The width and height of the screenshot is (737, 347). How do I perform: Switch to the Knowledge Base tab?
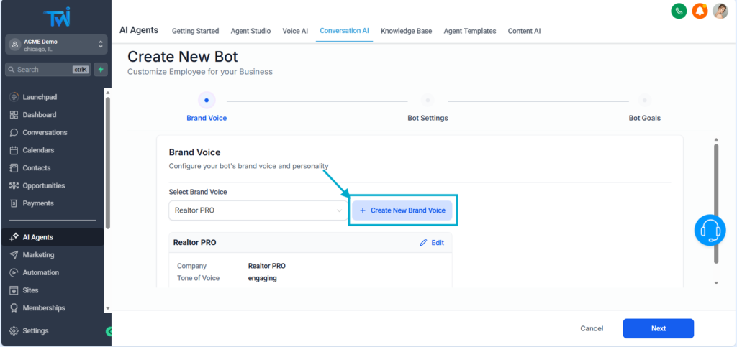point(406,31)
